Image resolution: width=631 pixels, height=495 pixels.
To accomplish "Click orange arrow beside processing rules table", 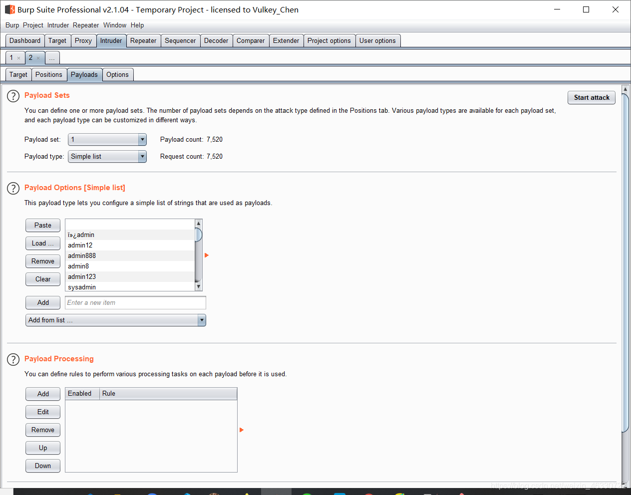I will click(x=242, y=430).
